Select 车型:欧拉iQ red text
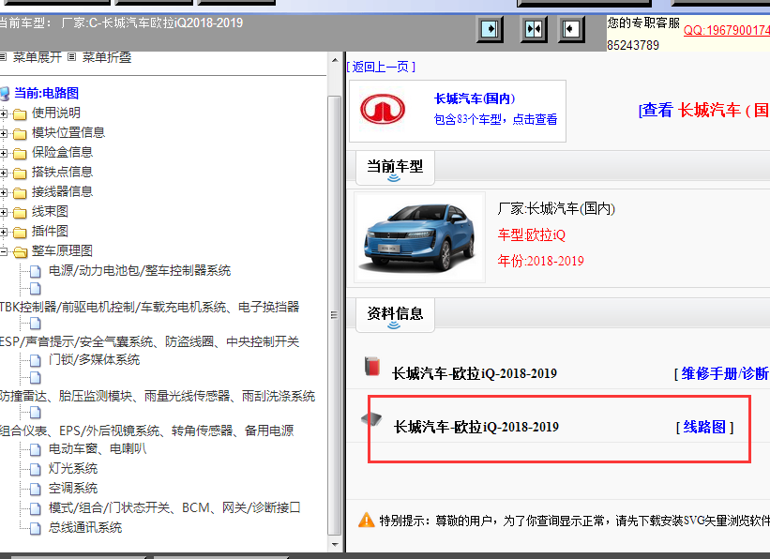Screen dimensions: 770x559 pos(532,234)
